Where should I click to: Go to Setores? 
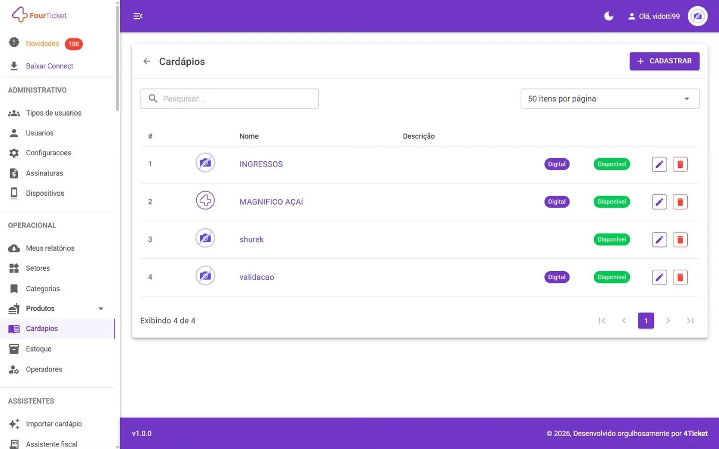[37, 268]
